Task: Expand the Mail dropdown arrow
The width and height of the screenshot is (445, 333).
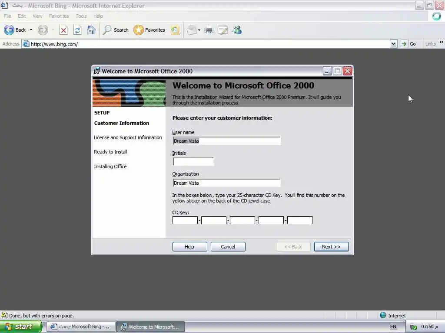Action: [199, 30]
